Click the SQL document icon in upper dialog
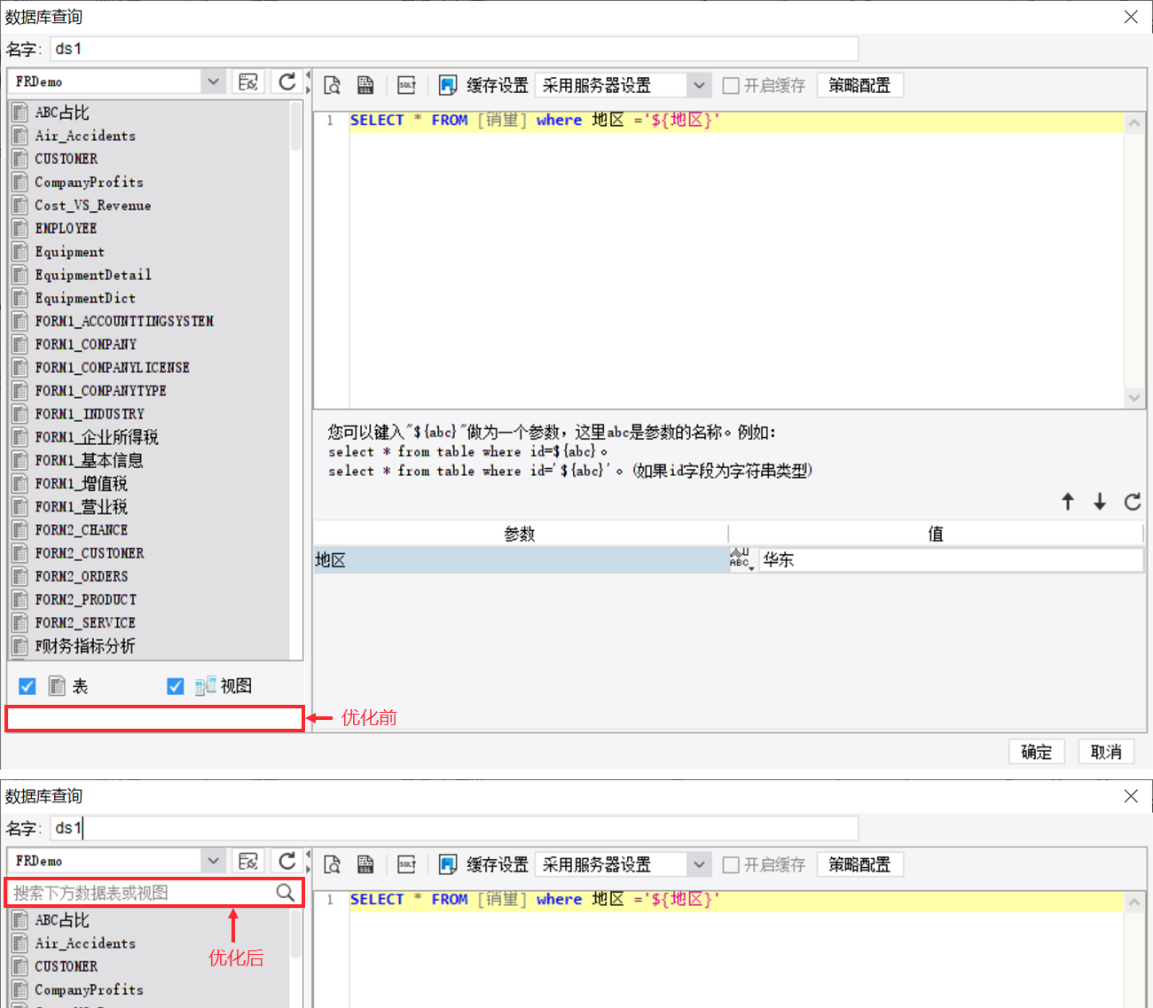This screenshot has height=1008, width=1153. pyautogui.click(x=365, y=85)
